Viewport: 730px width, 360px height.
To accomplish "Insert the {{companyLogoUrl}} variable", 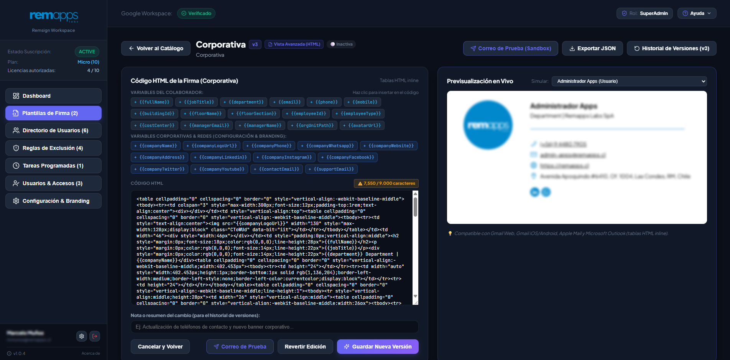I will tap(212, 146).
